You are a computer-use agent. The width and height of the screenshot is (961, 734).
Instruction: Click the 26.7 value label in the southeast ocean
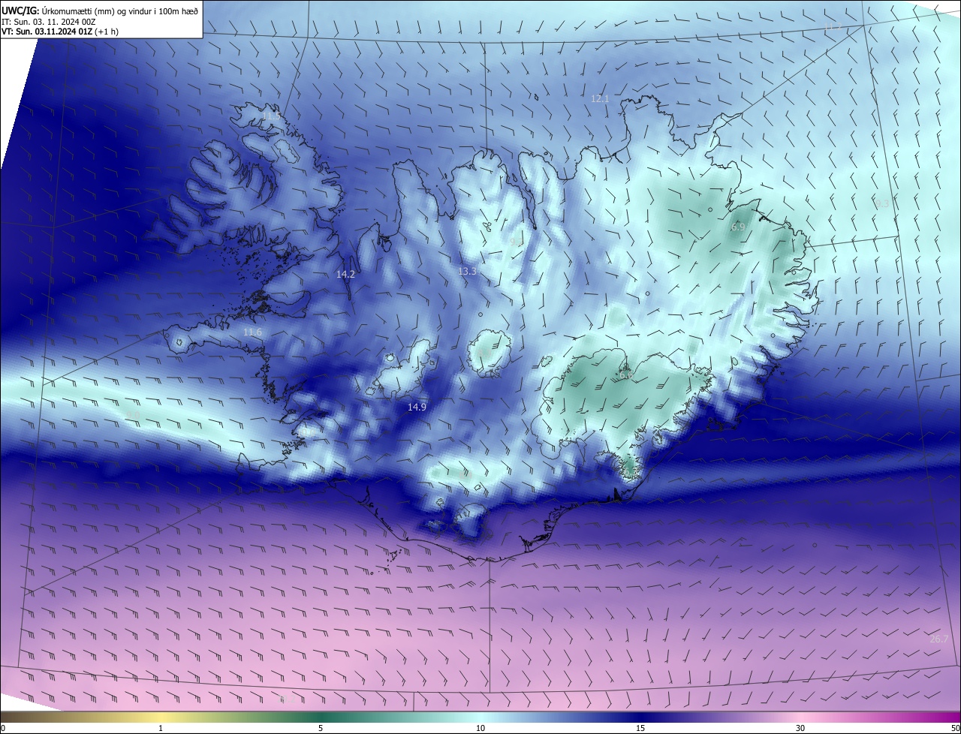[939, 639]
